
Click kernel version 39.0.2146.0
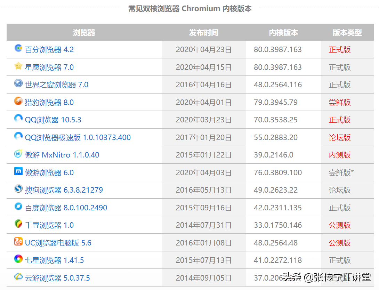(274, 155)
